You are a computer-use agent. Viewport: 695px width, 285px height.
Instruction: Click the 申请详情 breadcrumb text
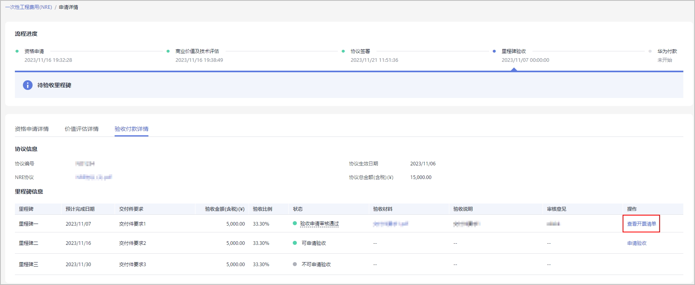[68, 7]
